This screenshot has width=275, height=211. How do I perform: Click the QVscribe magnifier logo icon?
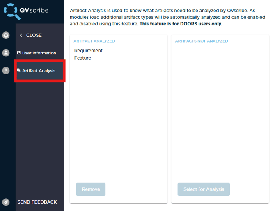point(11,11)
